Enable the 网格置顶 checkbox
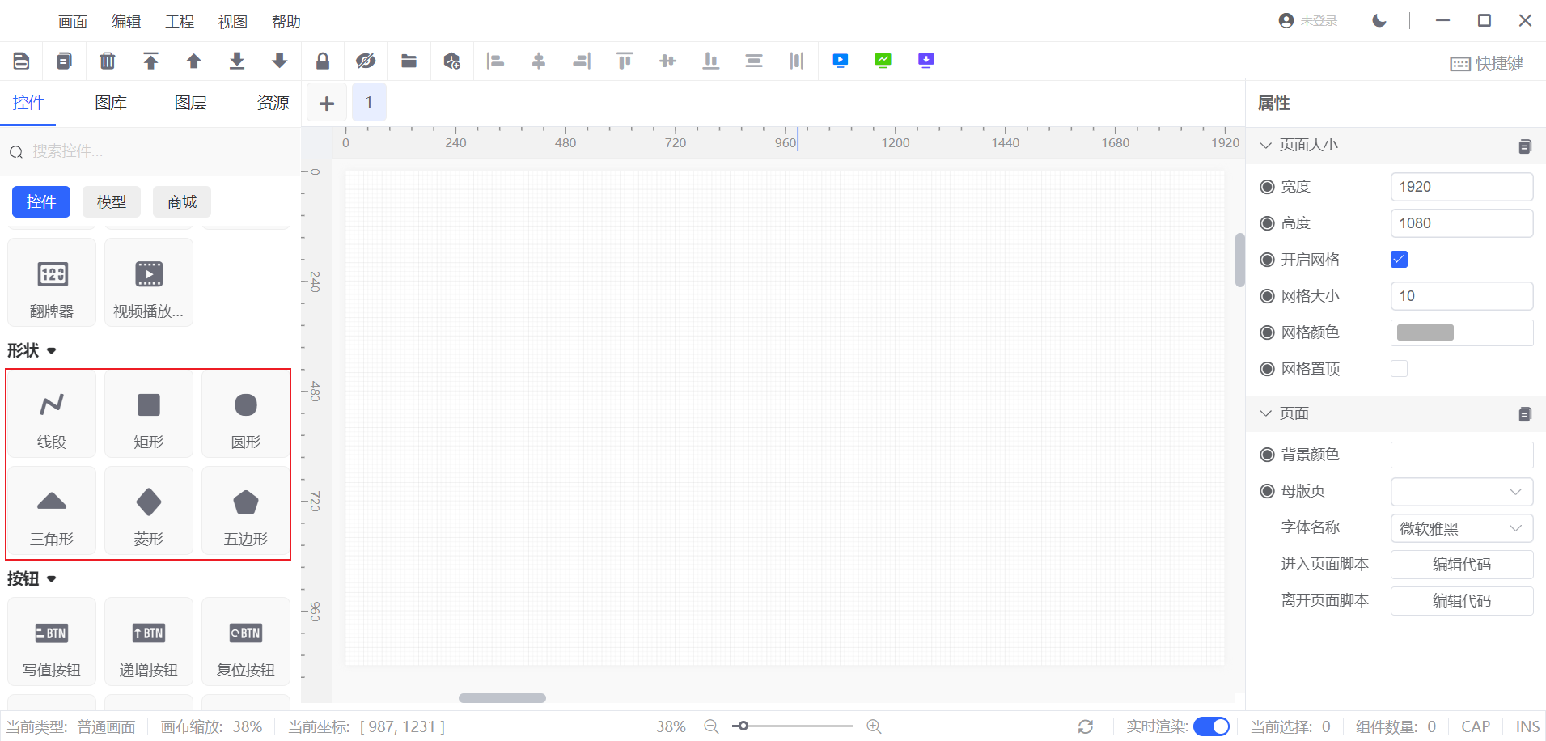Image resolution: width=1546 pixels, height=741 pixels. 1399,369
